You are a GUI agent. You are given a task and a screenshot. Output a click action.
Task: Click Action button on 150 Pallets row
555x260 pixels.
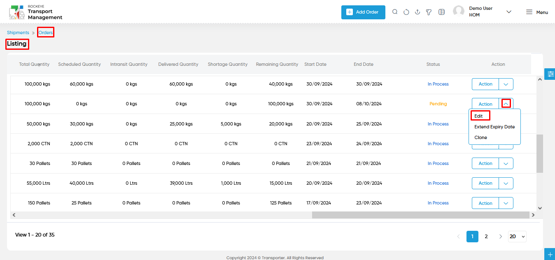click(x=485, y=203)
